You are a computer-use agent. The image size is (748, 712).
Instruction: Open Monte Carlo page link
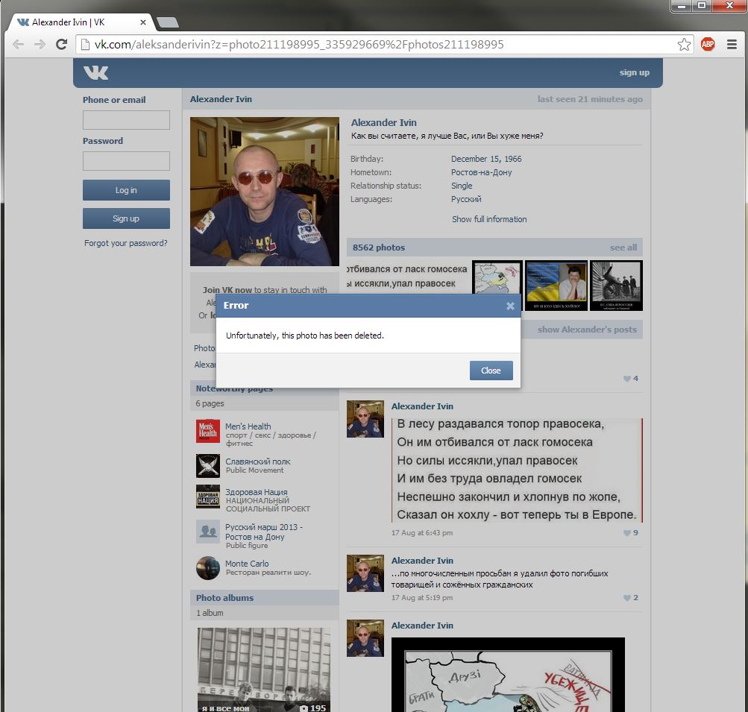click(x=247, y=564)
